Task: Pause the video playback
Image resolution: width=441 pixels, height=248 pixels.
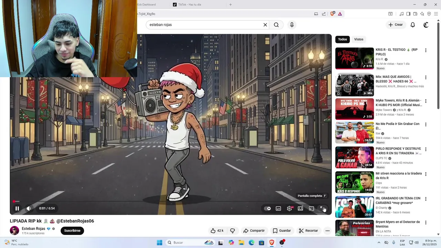Action: 17,208
